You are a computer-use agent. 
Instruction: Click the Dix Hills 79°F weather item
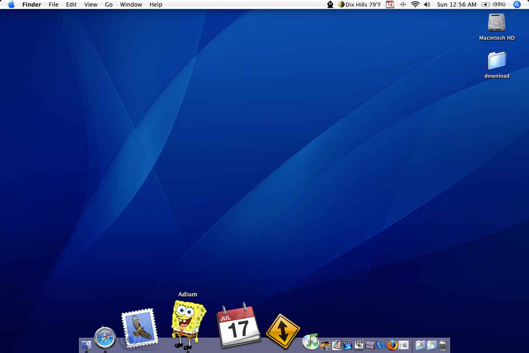(360, 5)
